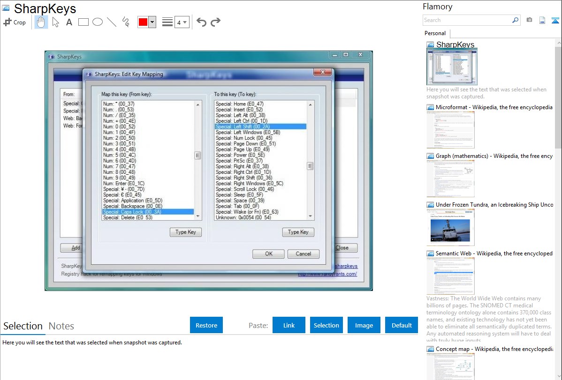
Task: Click in the Flamory search field
Action: click(467, 20)
